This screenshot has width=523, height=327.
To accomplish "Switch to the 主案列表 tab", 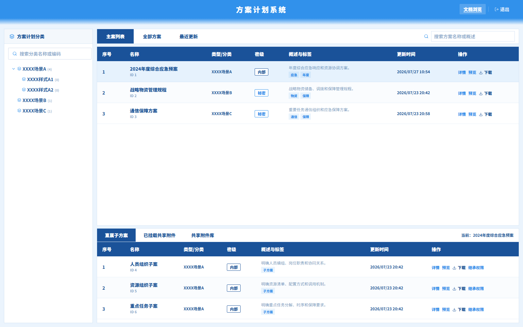I will [x=115, y=36].
